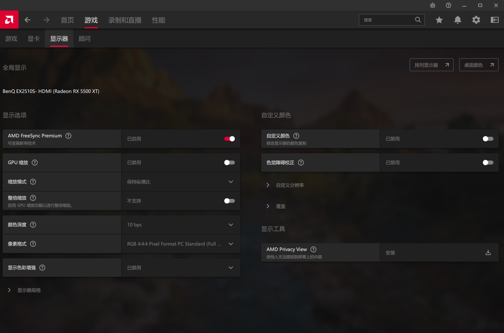Viewport: 504px width, 333px height.
Task: Open the help question mark icon in title bar
Action: 449,5
